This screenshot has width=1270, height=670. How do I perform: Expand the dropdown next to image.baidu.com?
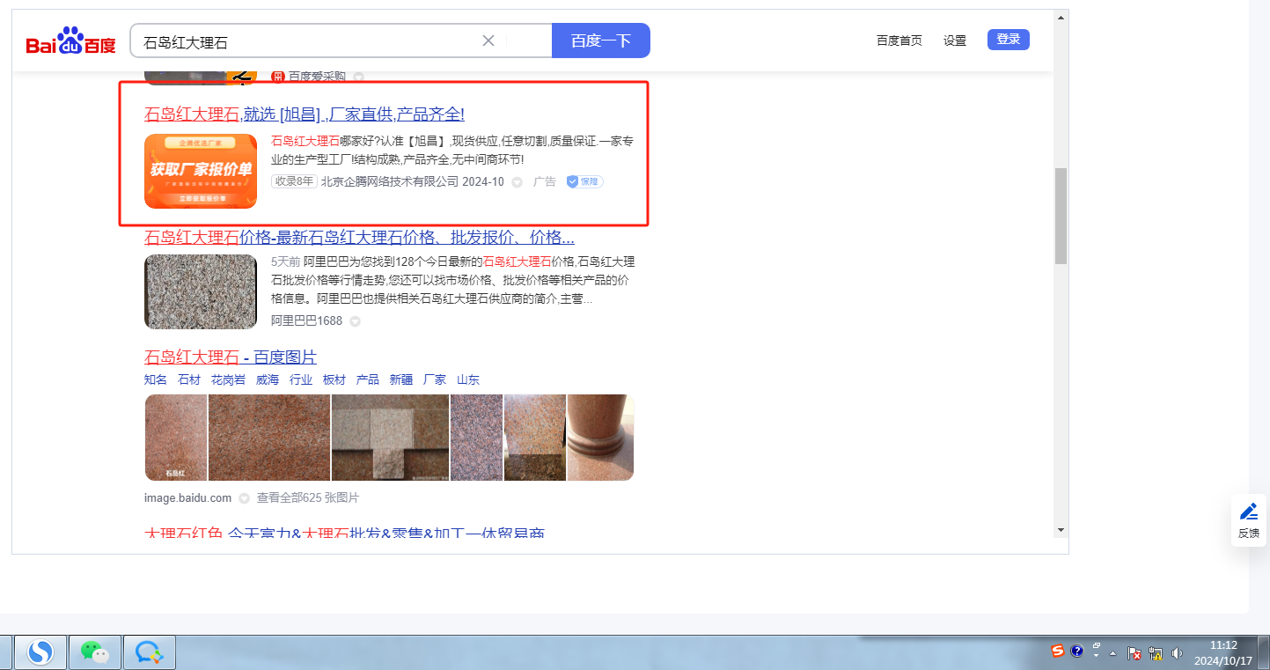coord(244,498)
